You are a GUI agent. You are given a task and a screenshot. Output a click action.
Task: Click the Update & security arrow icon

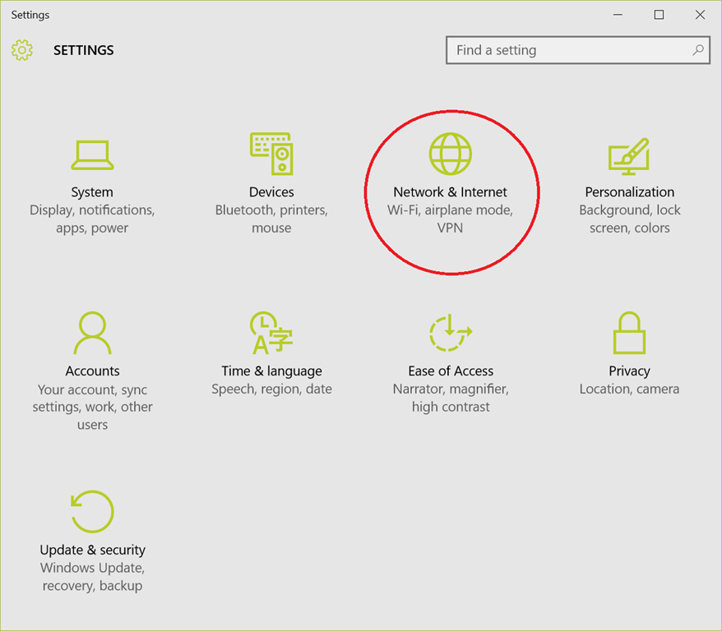92,511
